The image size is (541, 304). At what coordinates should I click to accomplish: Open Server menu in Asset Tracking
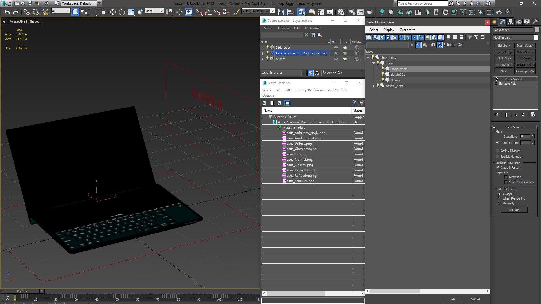click(x=267, y=90)
